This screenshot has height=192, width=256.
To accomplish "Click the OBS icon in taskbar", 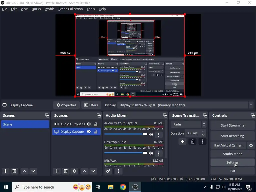I will pos(135,187).
